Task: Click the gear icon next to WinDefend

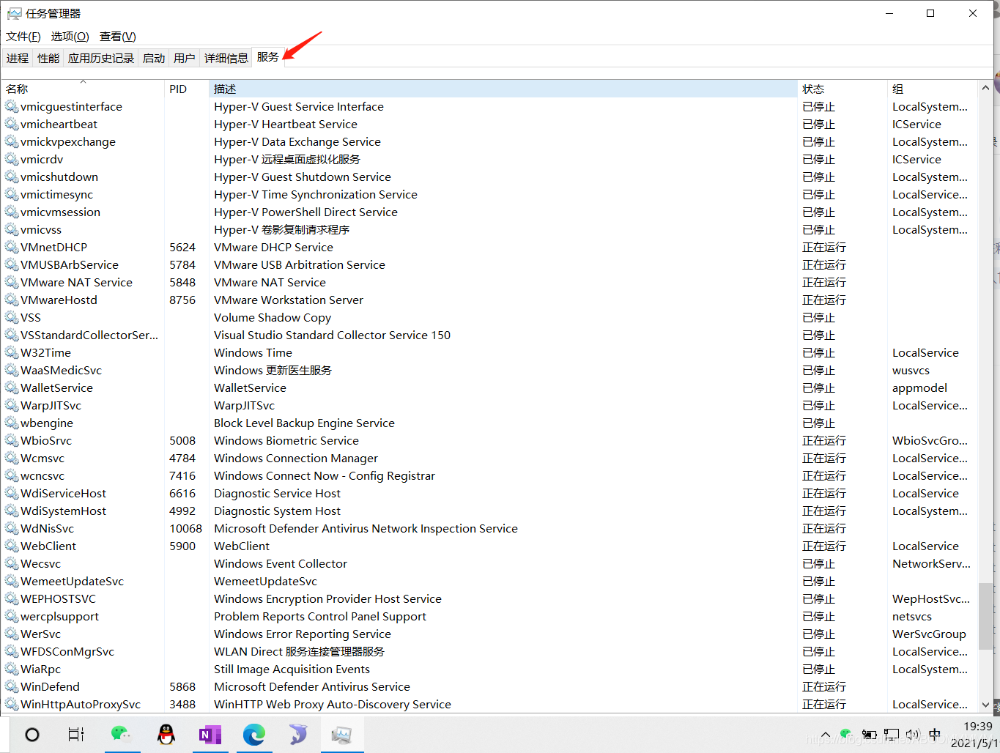Action: pyautogui.click(x=12, y=686)
